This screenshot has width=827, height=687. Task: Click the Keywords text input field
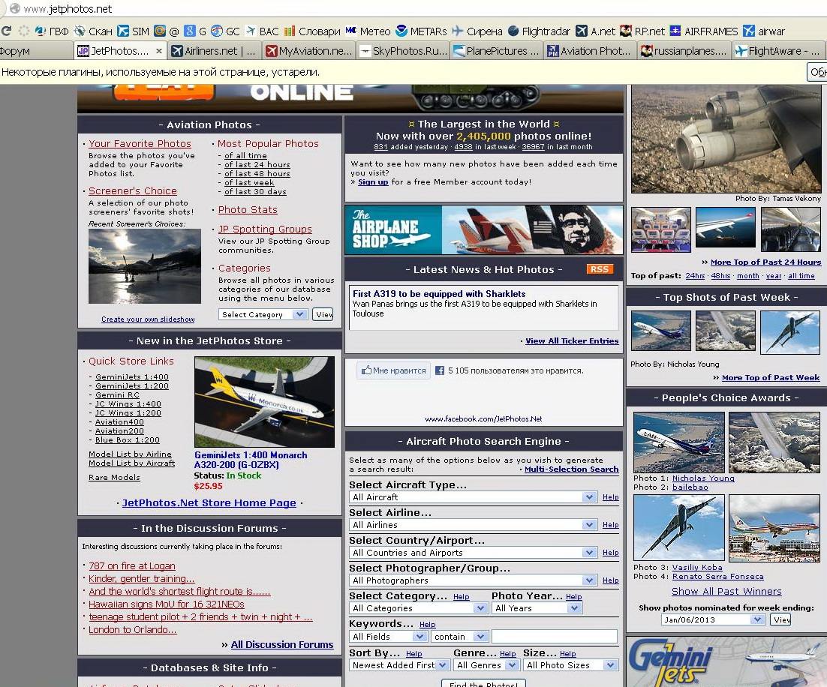pos(555,637)
